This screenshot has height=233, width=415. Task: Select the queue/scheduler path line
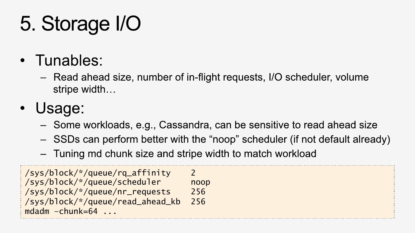point(93,182)
